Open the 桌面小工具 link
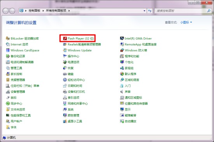The image size is (214, 142). tap(75, 121)
